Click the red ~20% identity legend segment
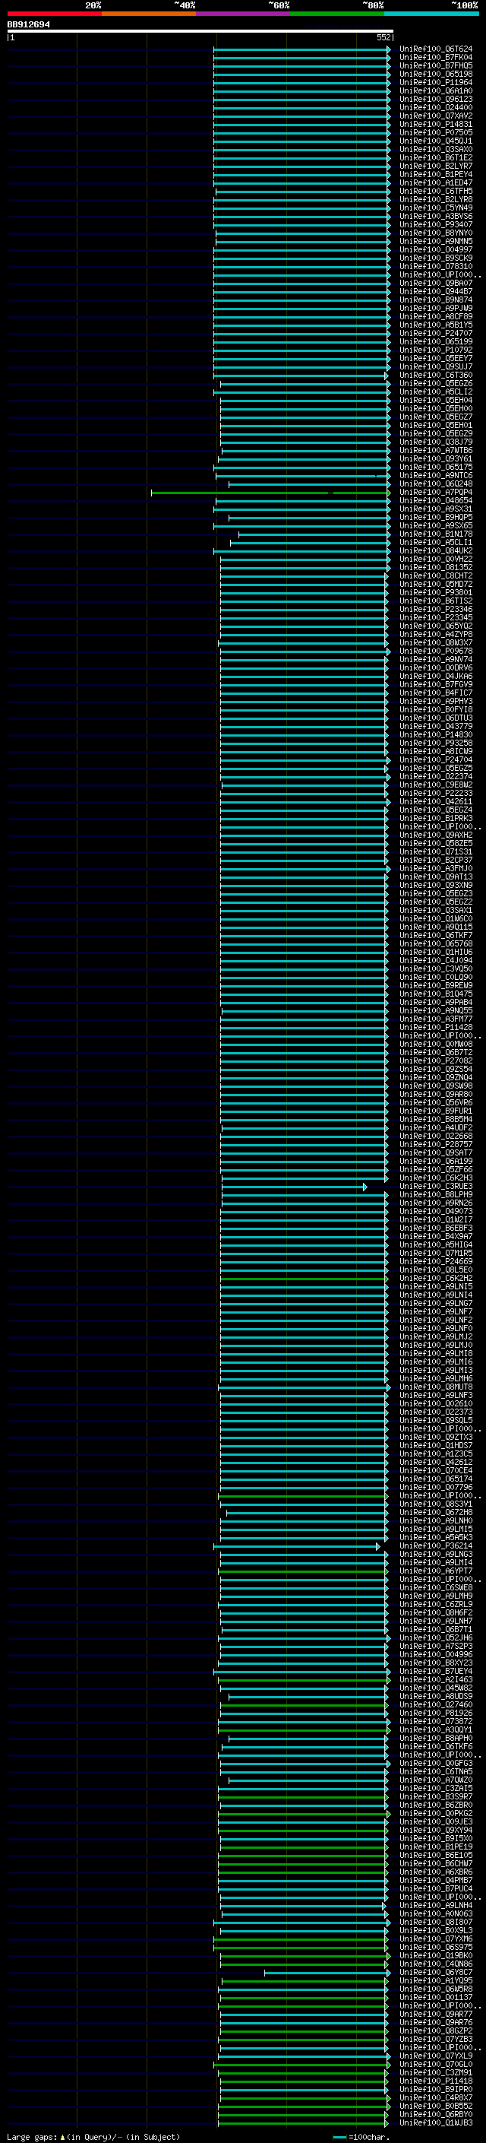This screenshot has height=2143, width=486. coord(55,14)
